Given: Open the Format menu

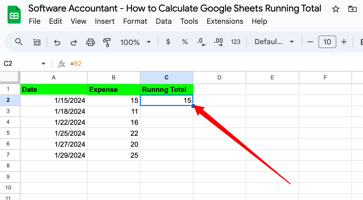Looking at the screenshot, I should click(x=135, y=21).
